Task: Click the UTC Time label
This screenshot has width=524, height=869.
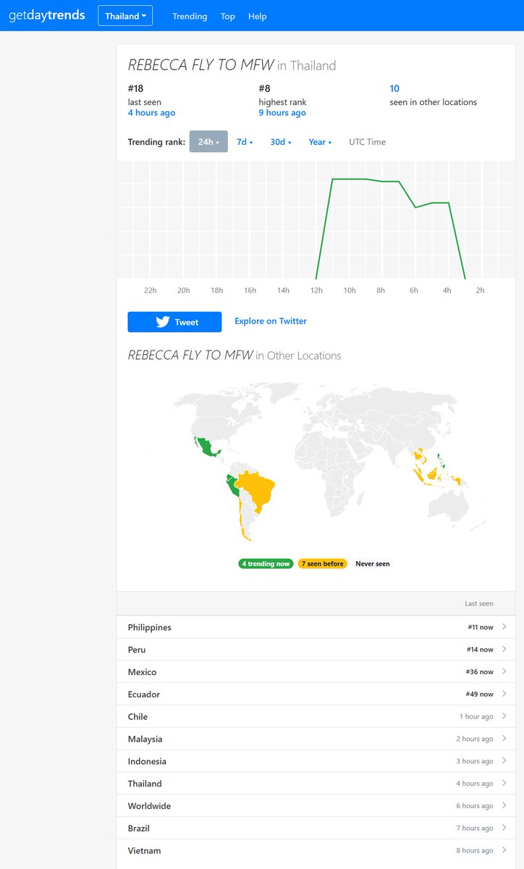Action: pyautogui.click(x=367, y=142)
